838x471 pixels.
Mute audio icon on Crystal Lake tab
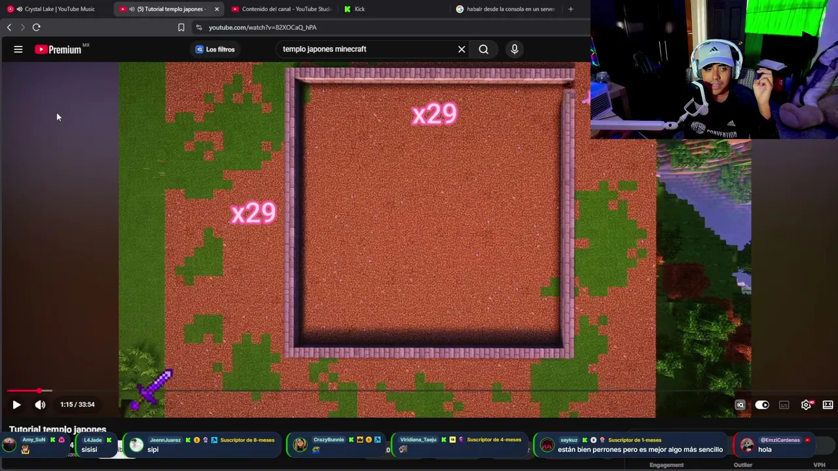click(x=19, y=9)
